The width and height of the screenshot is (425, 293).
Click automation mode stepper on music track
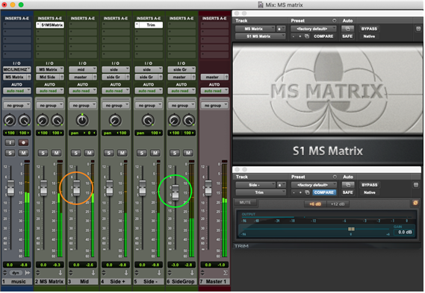point(4,273)
